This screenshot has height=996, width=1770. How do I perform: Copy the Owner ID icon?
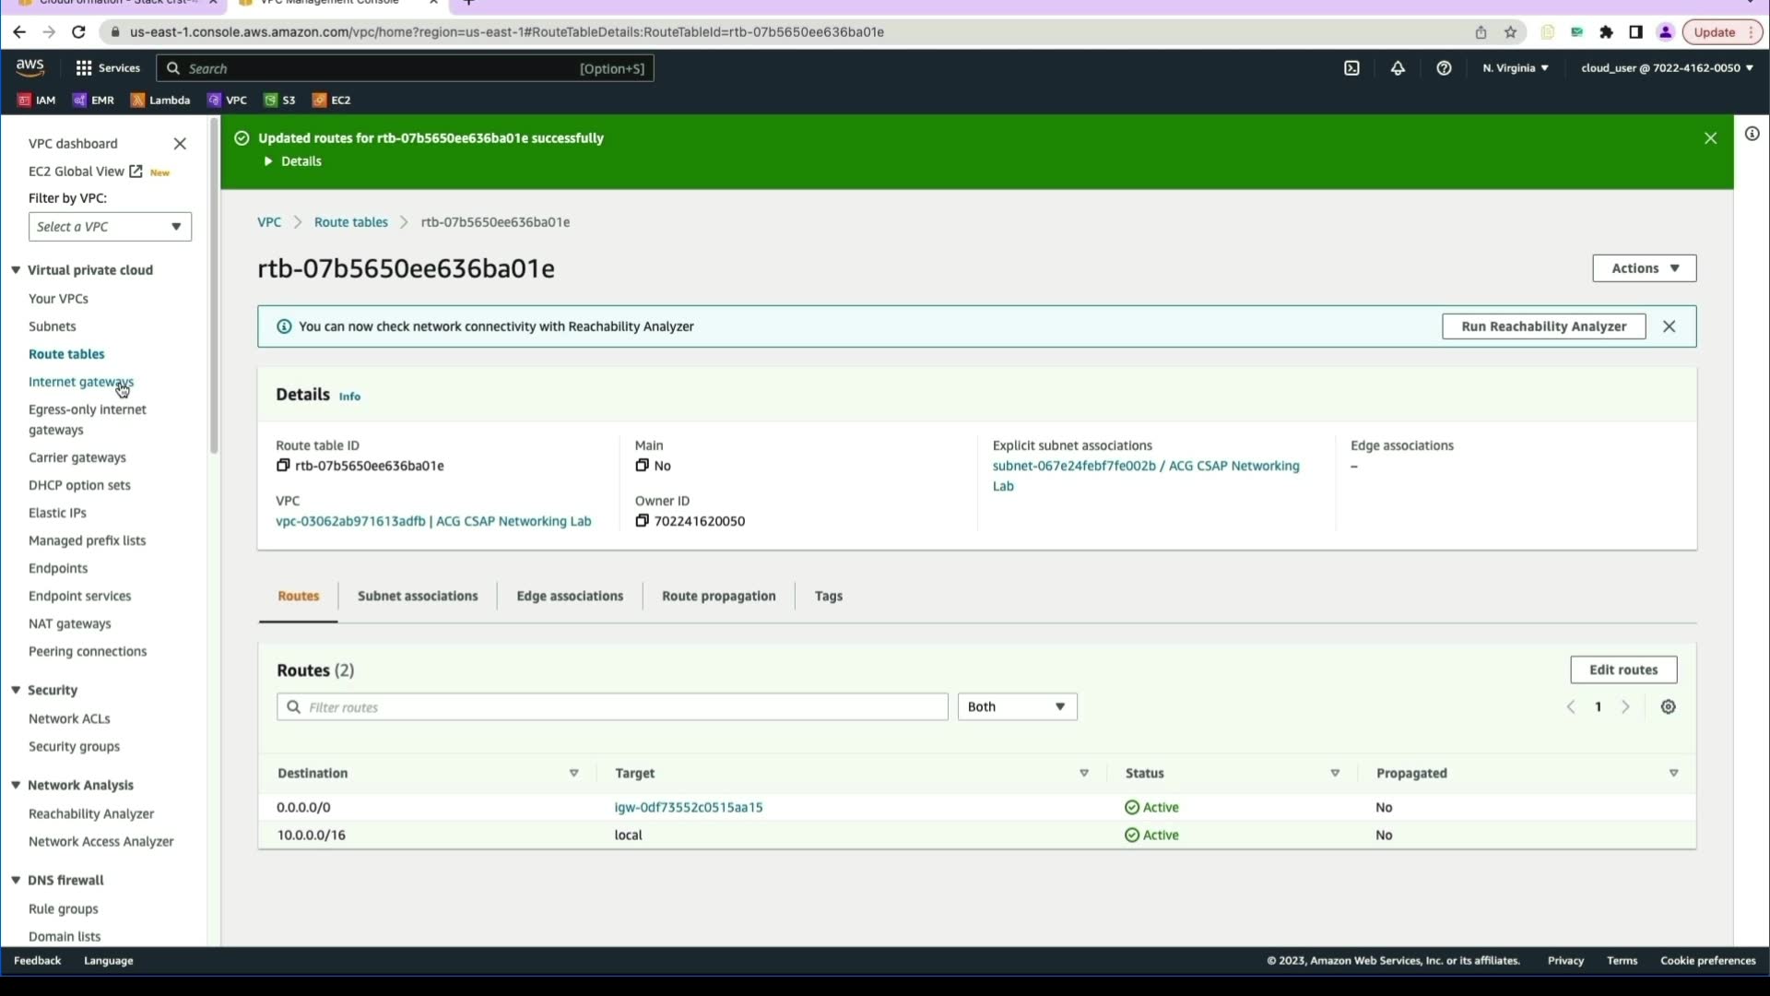click(642, 521)
